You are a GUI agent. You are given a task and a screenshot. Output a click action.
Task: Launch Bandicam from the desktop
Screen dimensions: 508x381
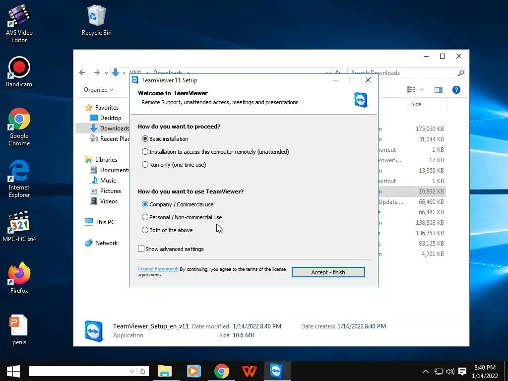coord(19,72)
